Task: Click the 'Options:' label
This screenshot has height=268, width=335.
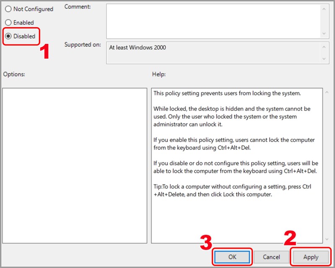Action: pos(14,74)
